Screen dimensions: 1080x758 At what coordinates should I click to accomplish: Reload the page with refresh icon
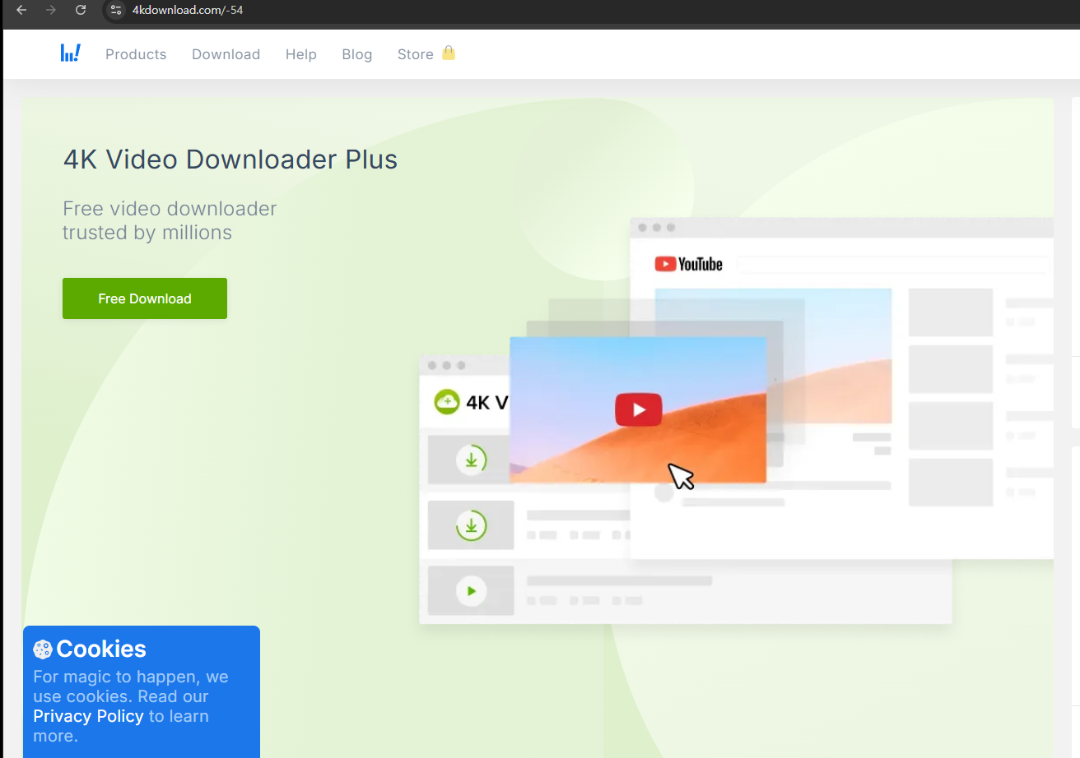tap(81, 10)
